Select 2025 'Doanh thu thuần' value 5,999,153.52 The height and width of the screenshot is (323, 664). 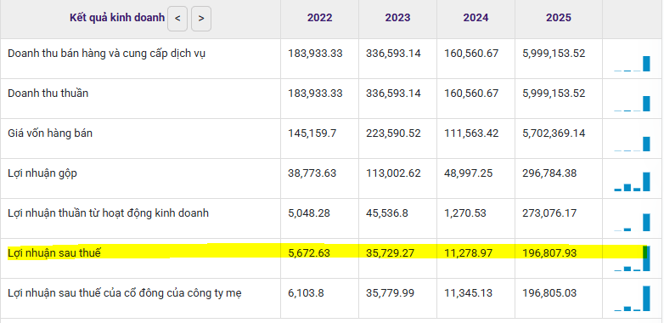point(554,93)
